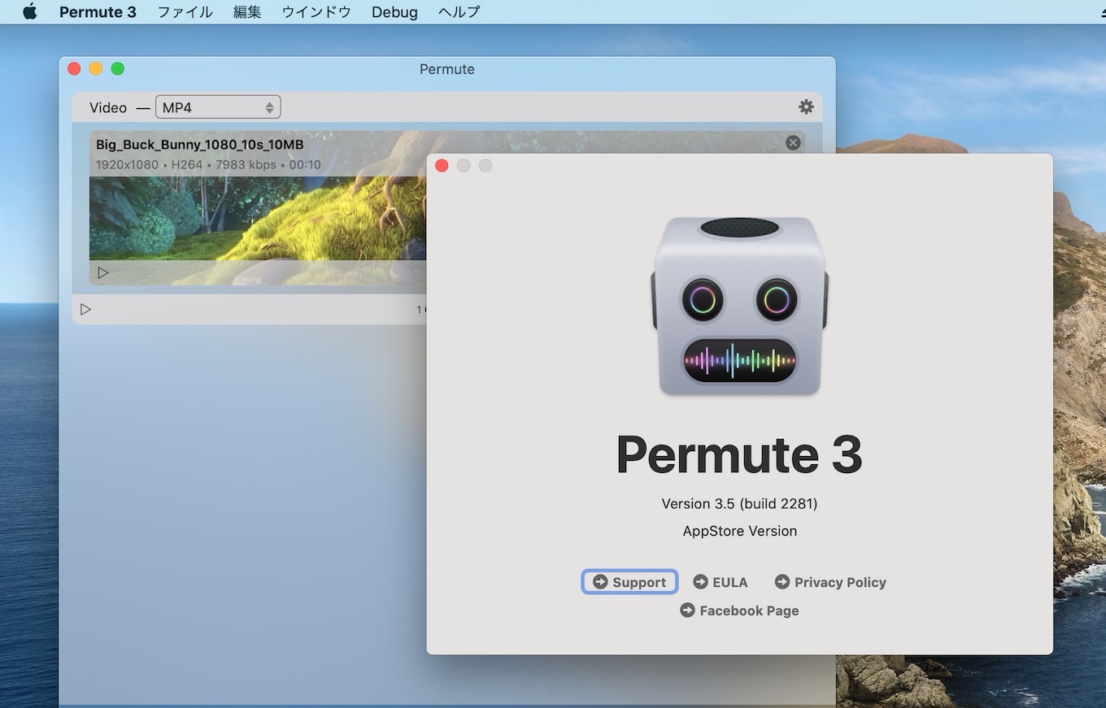Open the Debug menu
The image size is (1106, 708).
tap(394, 12)
